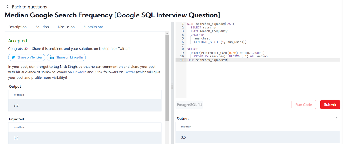Open the LinkedIn followers link
The height and width of the screenshot is (144, 343).
pos(79,72)
